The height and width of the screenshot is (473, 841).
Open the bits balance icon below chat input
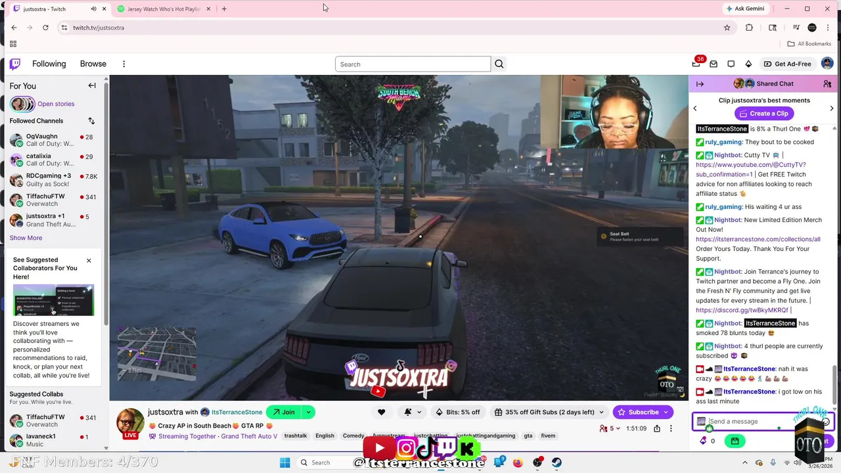point(703,441)
